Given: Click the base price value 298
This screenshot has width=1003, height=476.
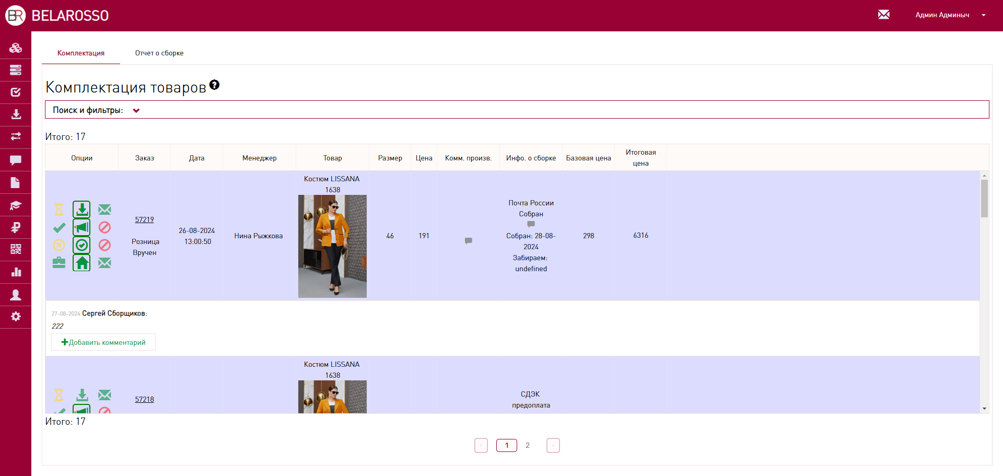Looking at the screenshot, I should tap(589, 236).
